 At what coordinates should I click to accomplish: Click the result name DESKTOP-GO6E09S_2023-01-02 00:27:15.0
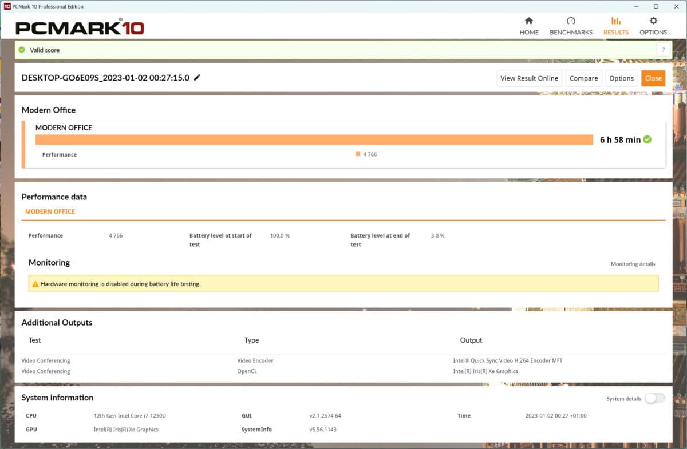coord(105,78)
